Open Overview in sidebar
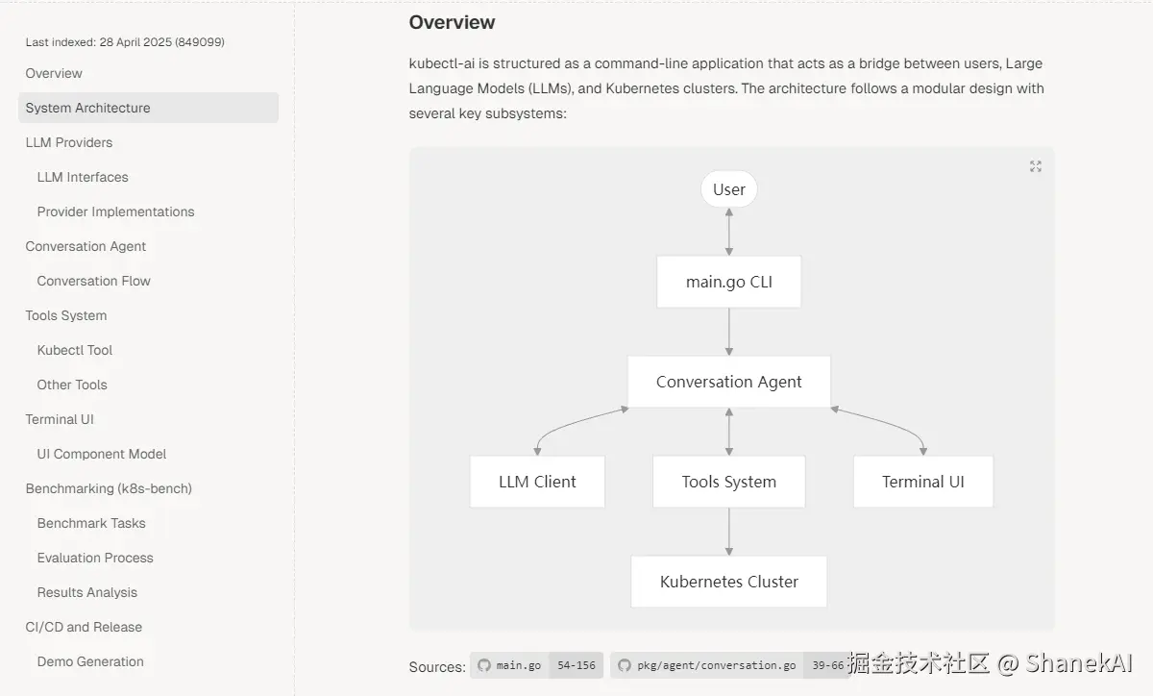 (54, 73)
